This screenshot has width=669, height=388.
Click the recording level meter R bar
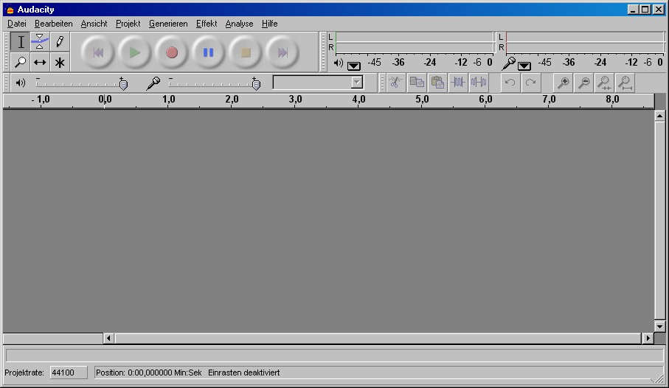[x=584, y=47]
